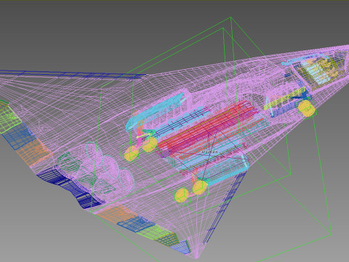
Task: Select the yellow nose landing gear wheel
Action: [x=306, y=108]
